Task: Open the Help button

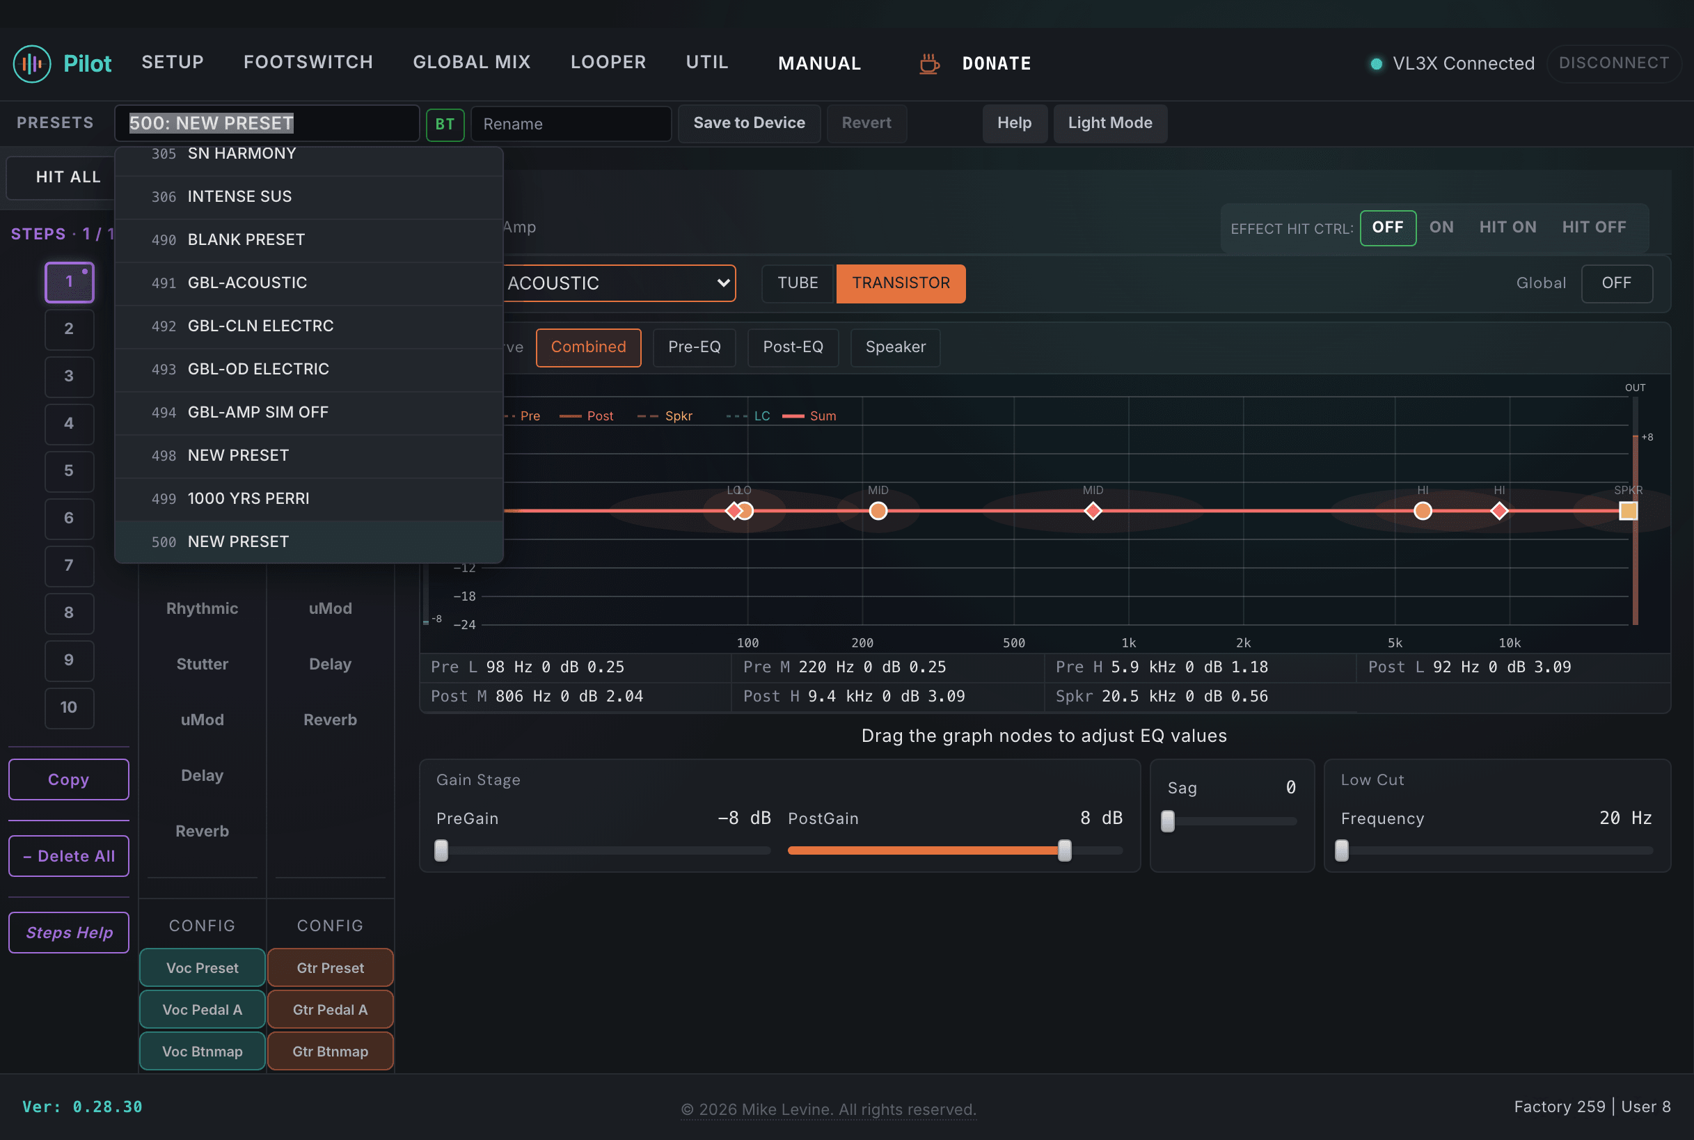Action: [x=1014, y=124]
